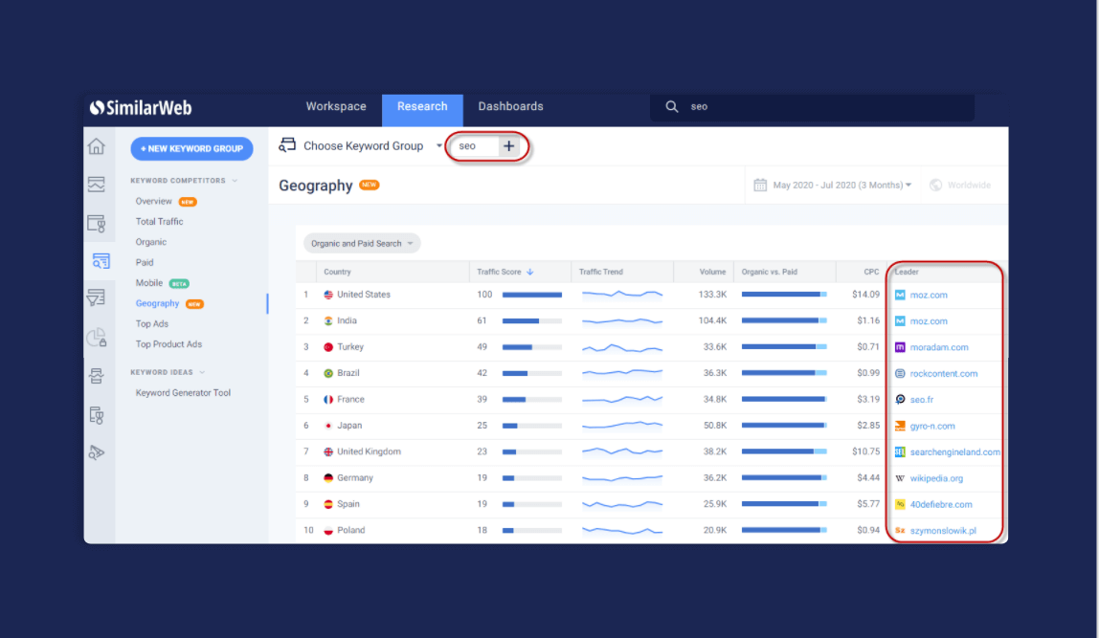Open the Organic and Paid Search filter dropdown
Screen dimensions: 1099x638
pos(362,243)
